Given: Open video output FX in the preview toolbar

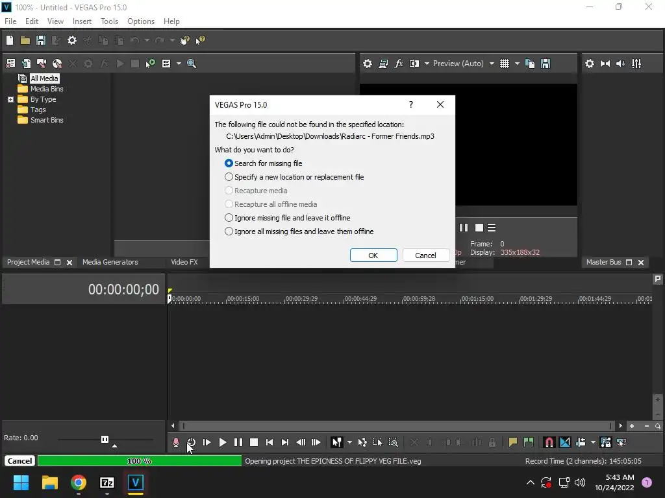Looking at the screenshot, I should tap(399, 64).
